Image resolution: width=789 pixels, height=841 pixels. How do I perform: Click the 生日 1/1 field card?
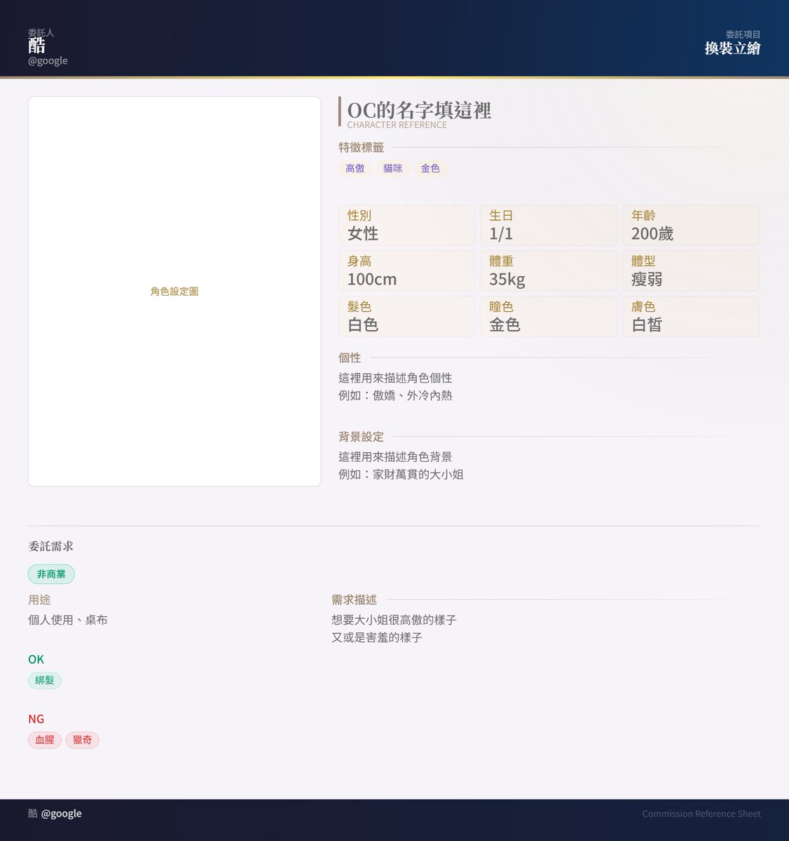click(x=549, y=225)
